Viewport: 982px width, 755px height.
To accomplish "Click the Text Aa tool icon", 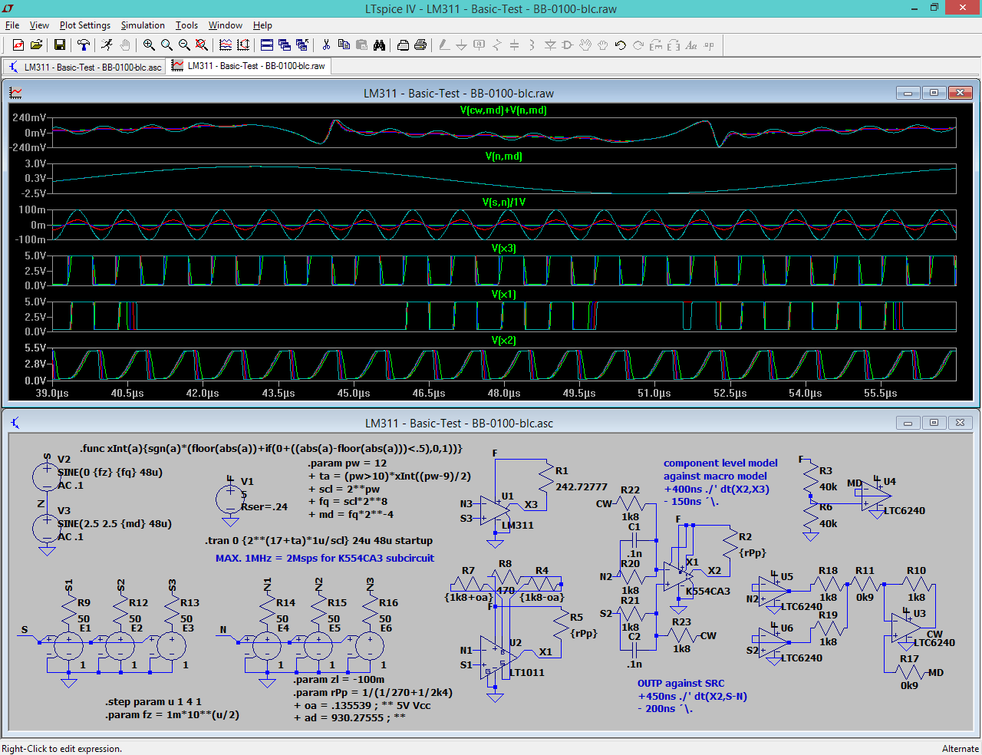I will pyautogui.click(x=691, y=45).
